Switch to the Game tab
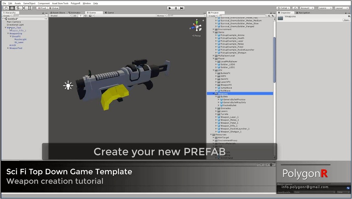 pyautogui.click(x=109, y=13)
